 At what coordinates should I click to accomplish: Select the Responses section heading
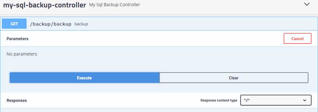pos(17,100)
